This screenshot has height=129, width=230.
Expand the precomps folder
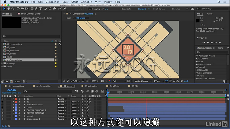2,63
